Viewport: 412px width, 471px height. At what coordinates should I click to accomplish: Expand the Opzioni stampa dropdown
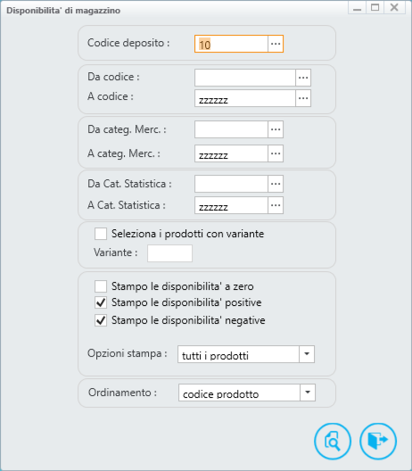coord(307,354)
